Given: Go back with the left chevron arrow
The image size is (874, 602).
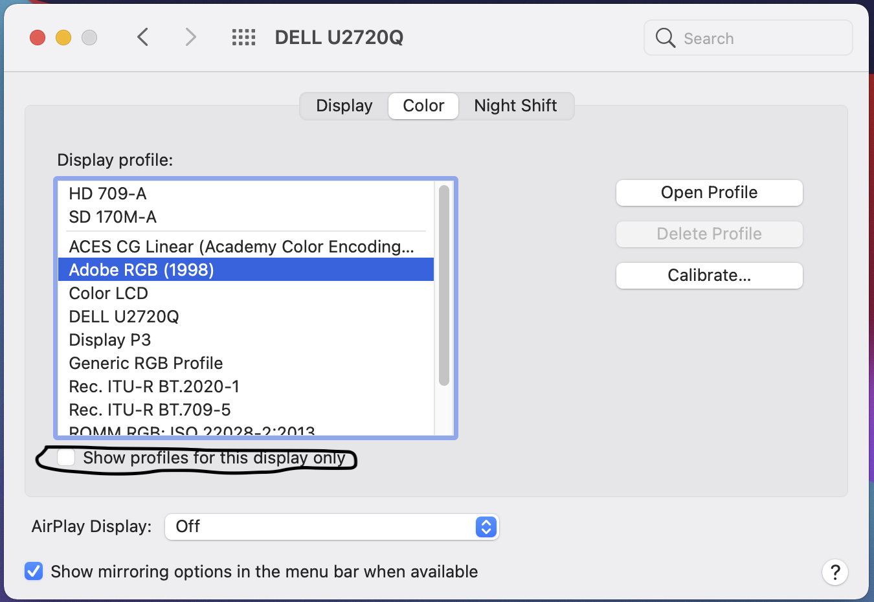Looking at the screenshot, I should [x=143, y=37].
